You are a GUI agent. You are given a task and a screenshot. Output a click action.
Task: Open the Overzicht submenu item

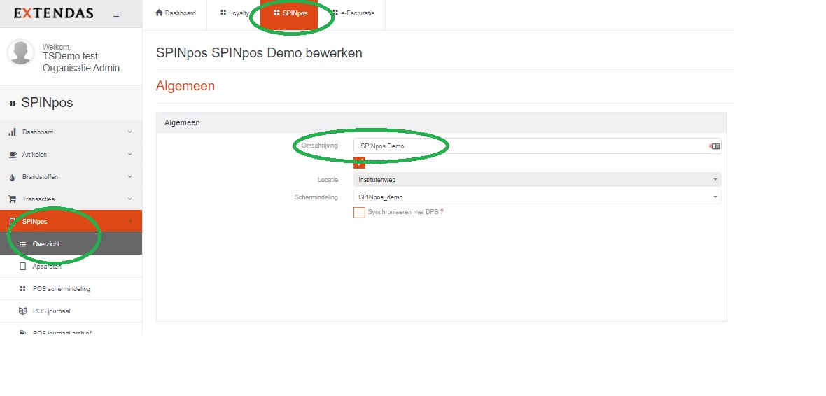click(x=71, y=243)
